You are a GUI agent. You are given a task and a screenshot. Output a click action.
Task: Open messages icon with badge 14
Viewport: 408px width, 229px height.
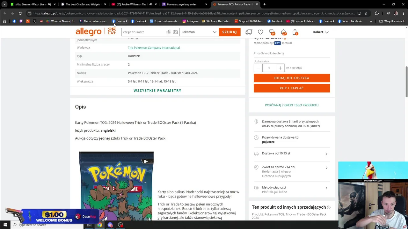pos(272,32)
